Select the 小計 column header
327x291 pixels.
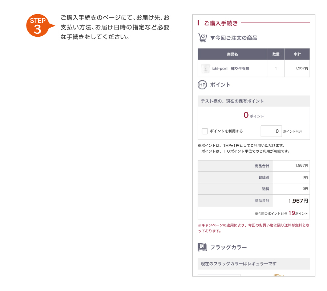coord(297,54)
